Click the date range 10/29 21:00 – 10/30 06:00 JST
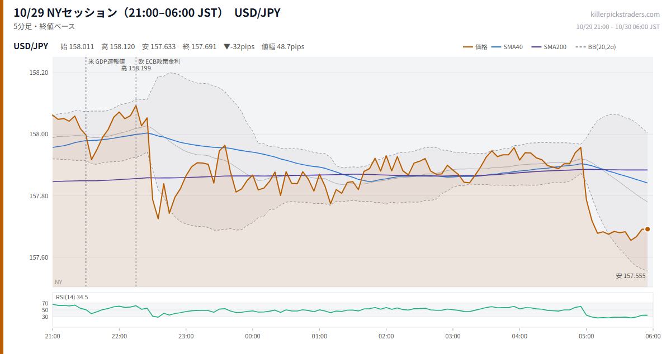The height and width of the screenshot is (354, 671). coord(618,27)
